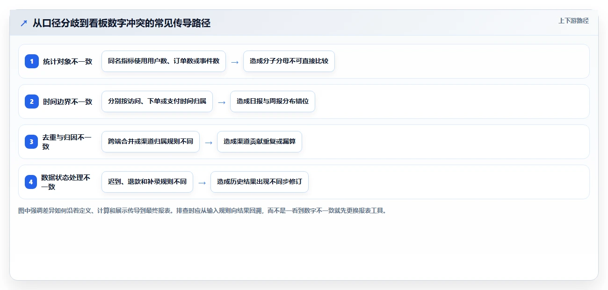Click the box 同名指标使用用户数、订单数或事件数

[164, 61]
